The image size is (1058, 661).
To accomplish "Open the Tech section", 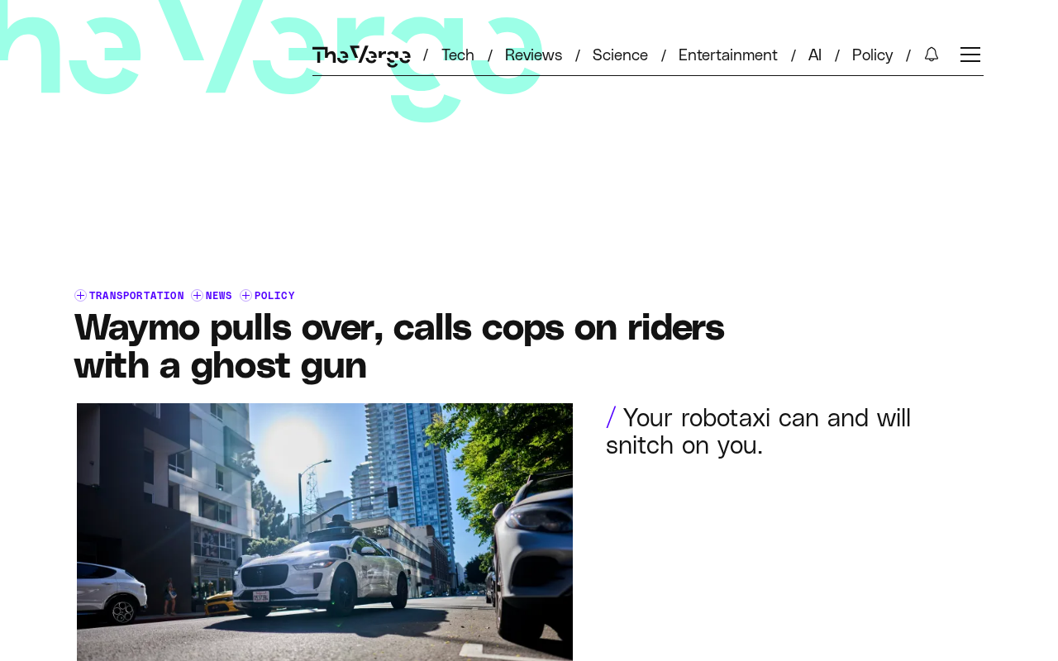I will coord(458,55).
